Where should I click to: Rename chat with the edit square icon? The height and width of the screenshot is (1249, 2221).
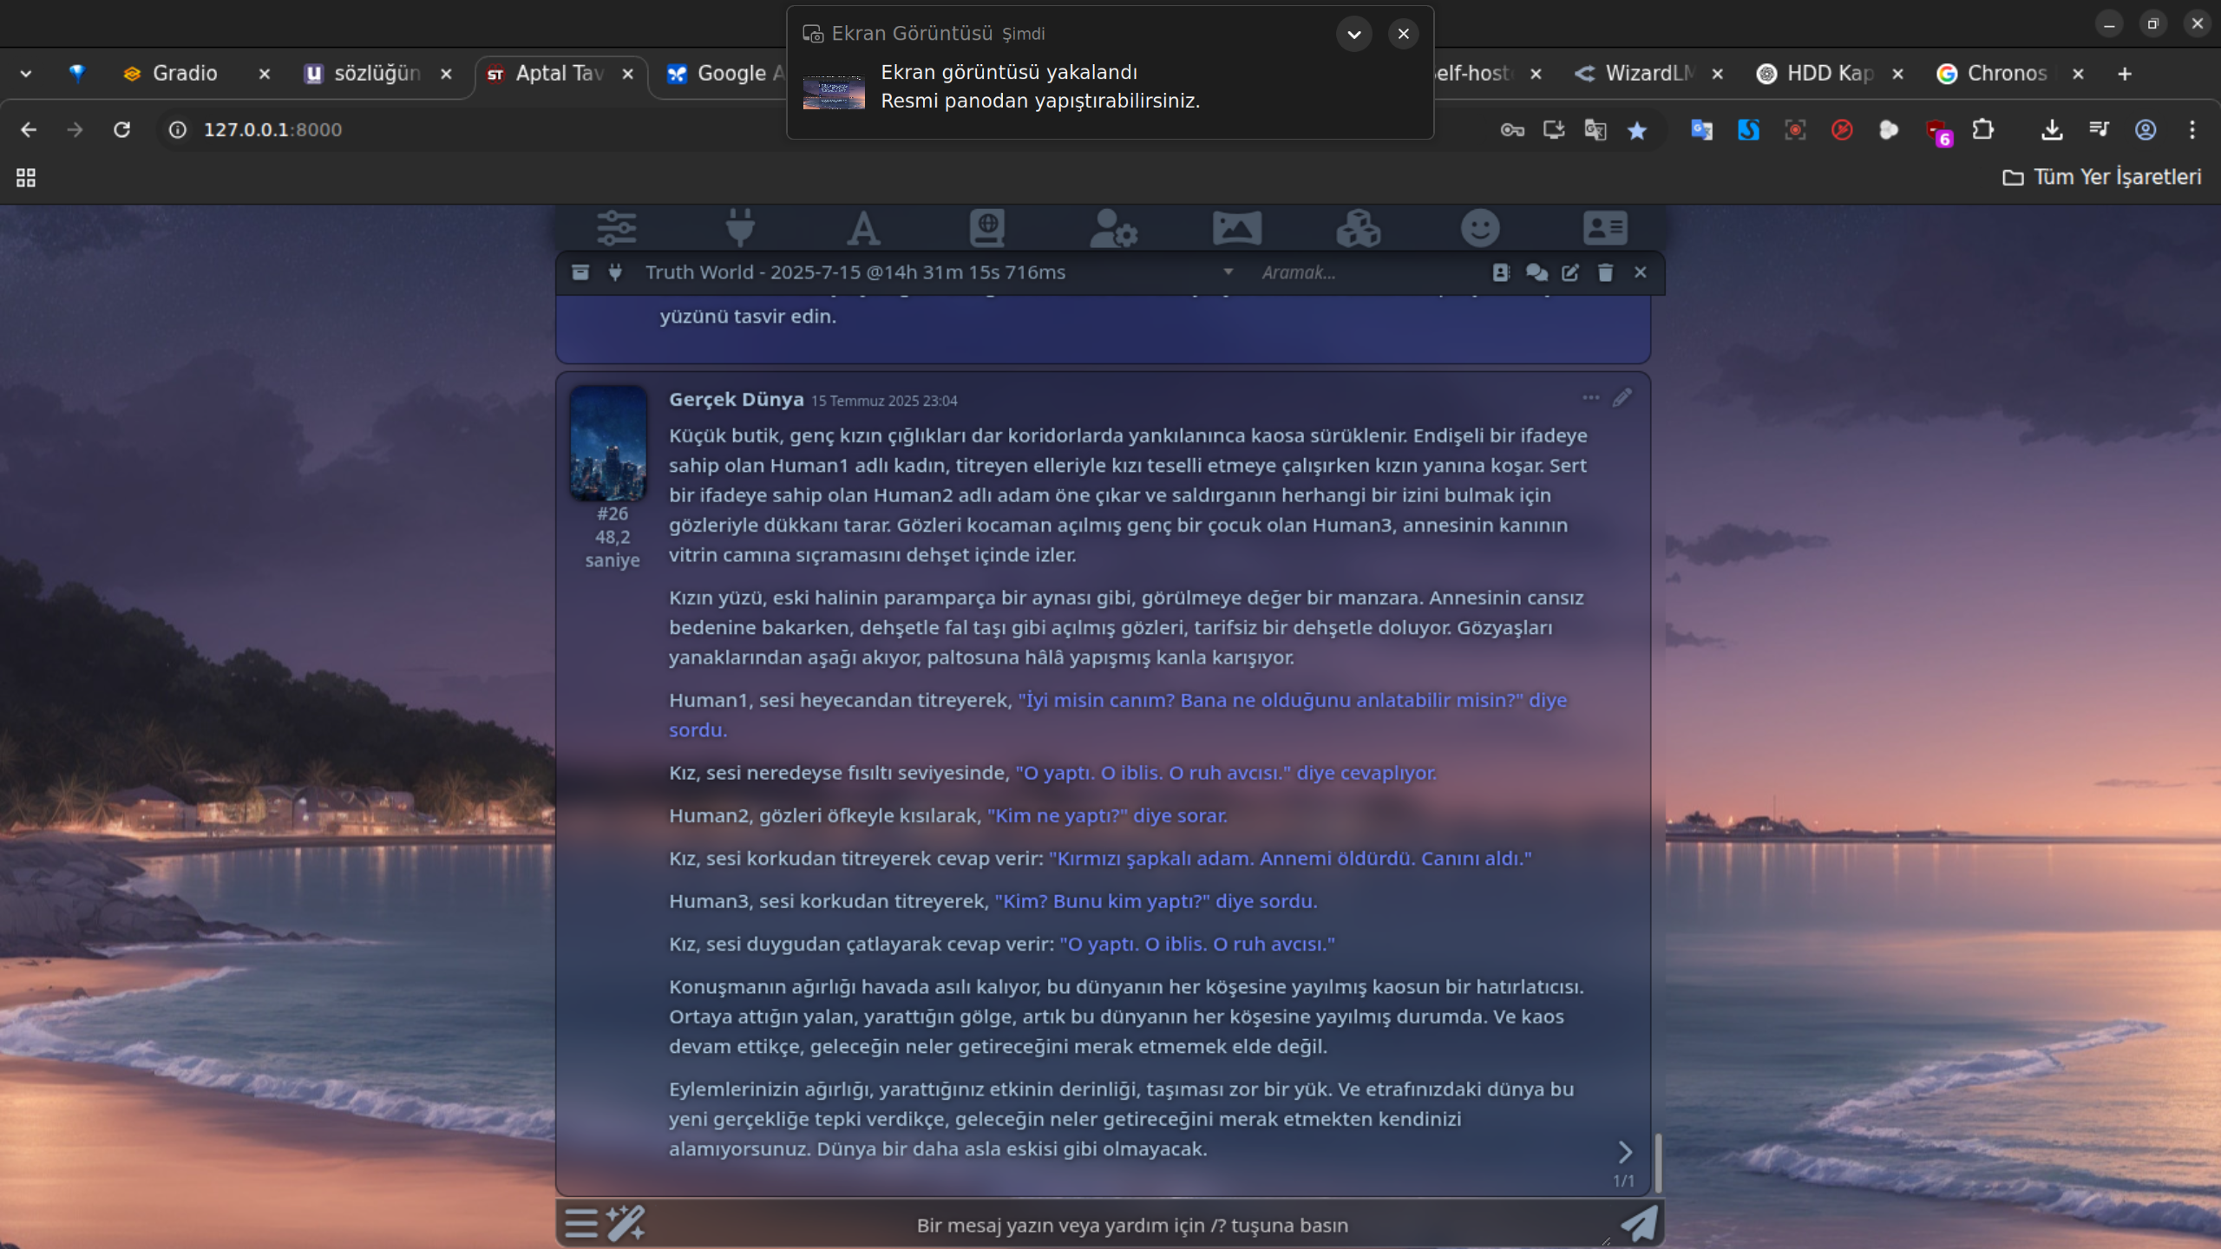tap(1570, 272)
